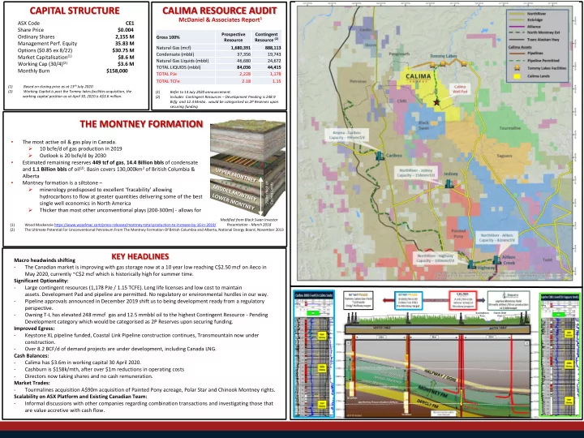Click the Tommy Lakes label on map
This screenshot has width=584, height=438.
[x=443, y=56]
